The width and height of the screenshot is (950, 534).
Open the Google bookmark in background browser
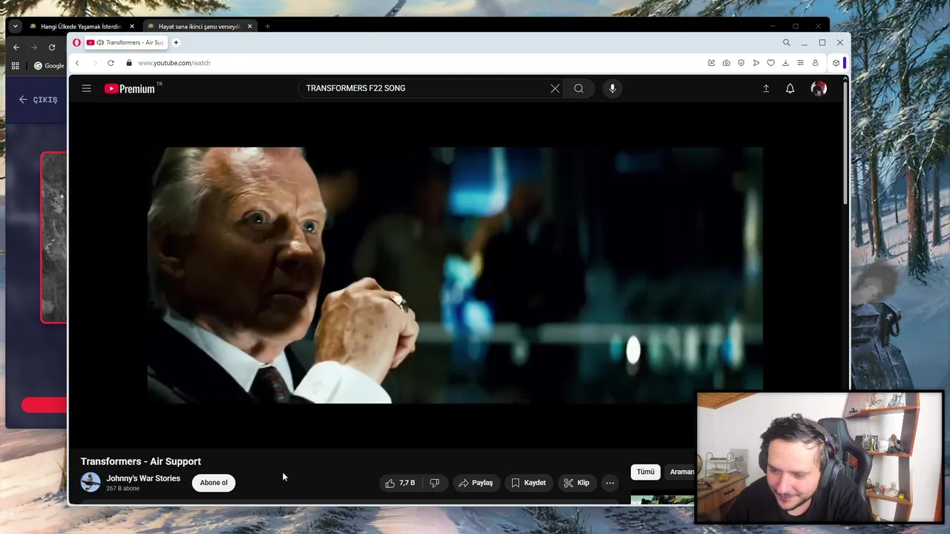tap(50, 66)
